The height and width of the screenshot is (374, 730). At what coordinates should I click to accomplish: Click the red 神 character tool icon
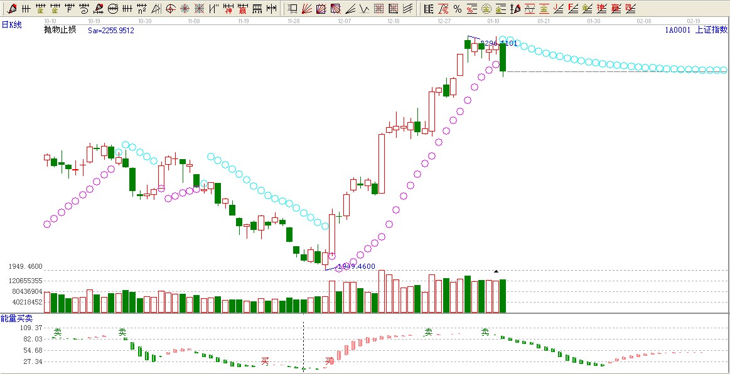point(228,9)
